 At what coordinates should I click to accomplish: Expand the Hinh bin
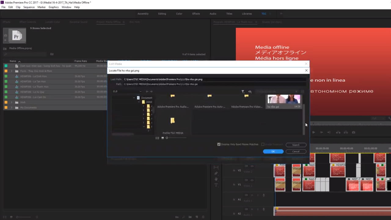pyautogui.click(x=12, y=102)
